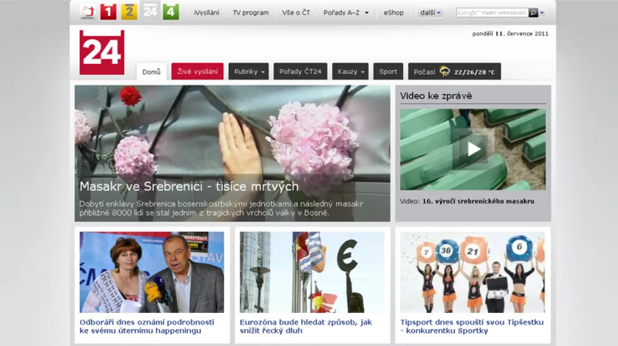Expand the Rubriky menu
This screenshot has height=346, width=618.
pos(249,72)
